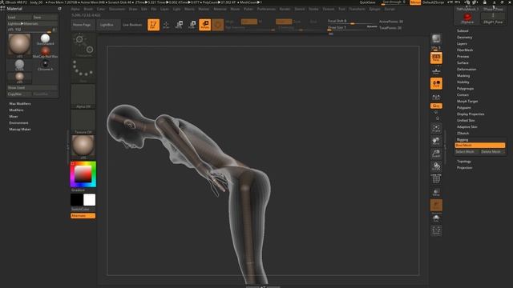Adjust Draw Size slider
Image resolution: width=513 pixels, height=288 pixels.
(352, 28)
